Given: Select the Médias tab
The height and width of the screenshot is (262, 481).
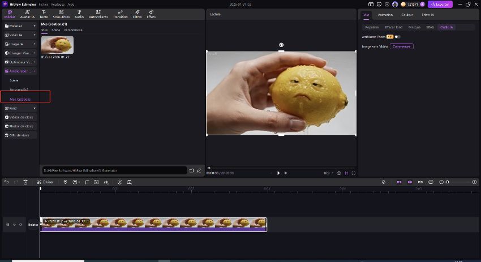Looking at the screenshot, I should 10,14.
